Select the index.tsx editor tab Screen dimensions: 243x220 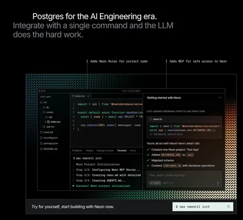[81, 96]
